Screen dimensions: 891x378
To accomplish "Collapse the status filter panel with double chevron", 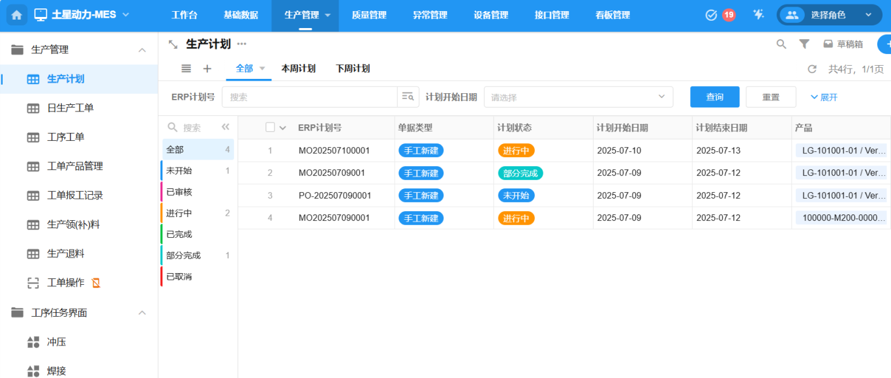I will point(226,128).
